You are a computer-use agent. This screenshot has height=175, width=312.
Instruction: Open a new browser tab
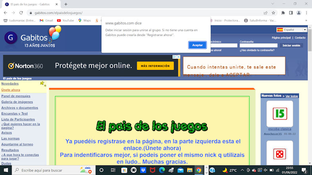point(66,4)
